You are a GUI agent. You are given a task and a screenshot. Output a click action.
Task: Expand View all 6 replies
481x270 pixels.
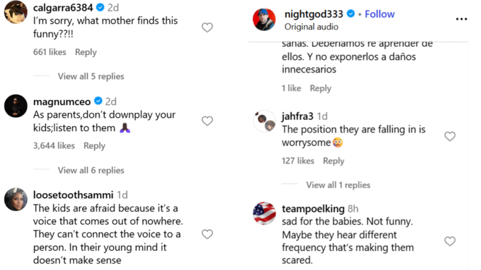point(91,170)
